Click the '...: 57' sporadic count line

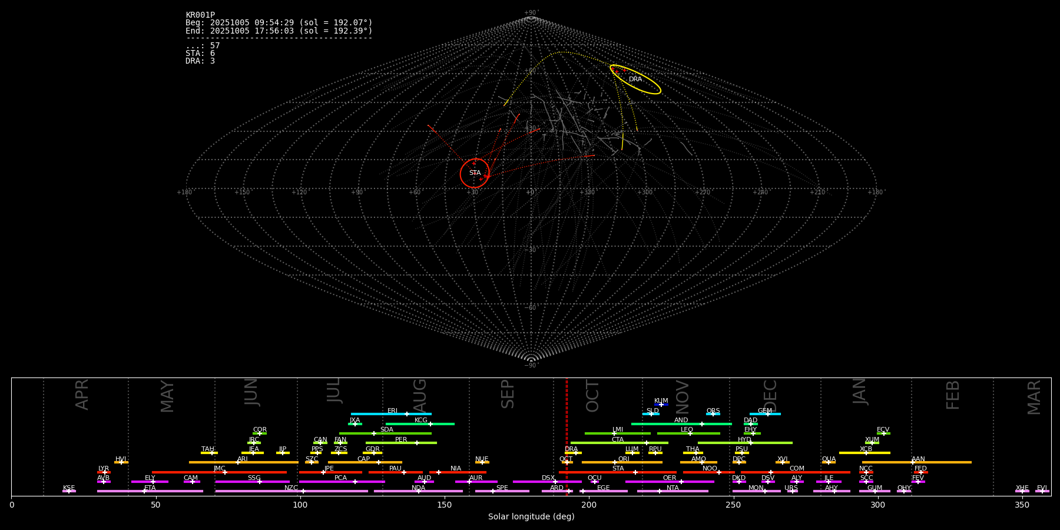pos(203,46)
